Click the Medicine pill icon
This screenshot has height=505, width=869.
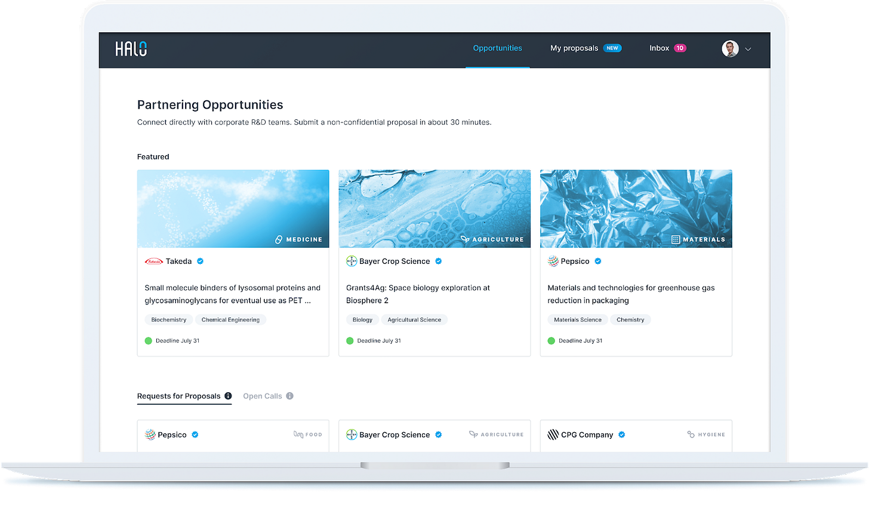[279, 239]
